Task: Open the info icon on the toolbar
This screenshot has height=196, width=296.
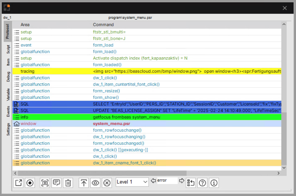Action: (214, 183)
